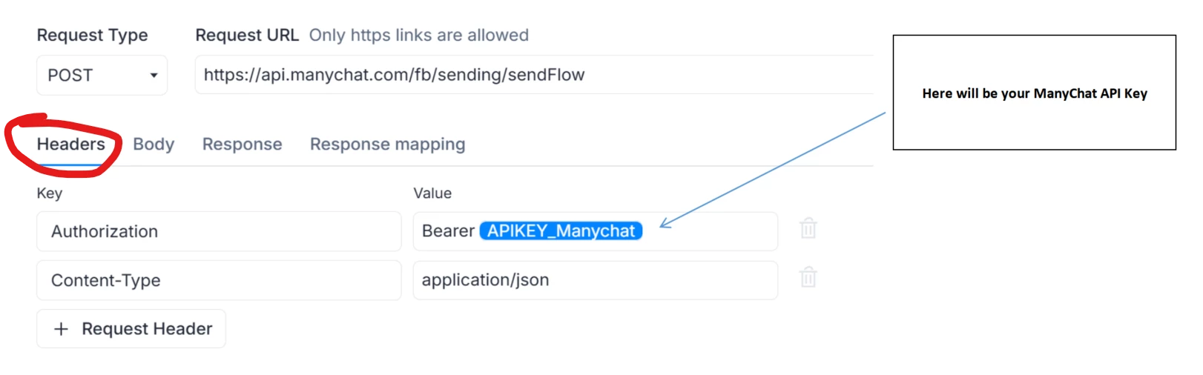Viewport: 1203px width, 375px height.
Task: Add a new Request Header button
Action: pos(131,329)
